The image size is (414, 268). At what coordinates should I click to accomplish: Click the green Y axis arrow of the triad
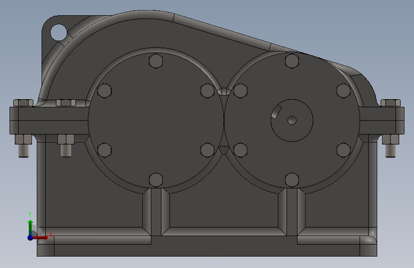[31, 227]
